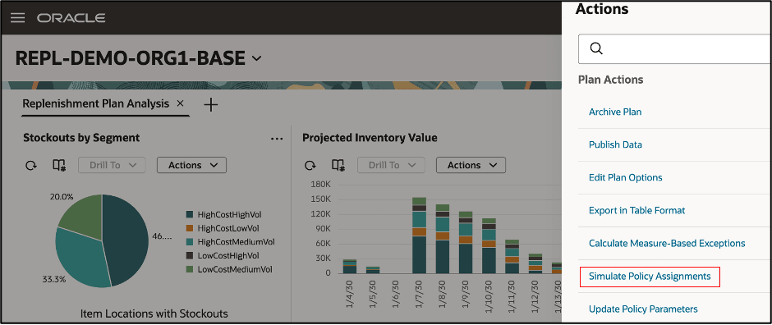The image size is (772, 325).
Task: Open page number settings icon in Stockouts by Segment
Action: click(x=59, y=166)
